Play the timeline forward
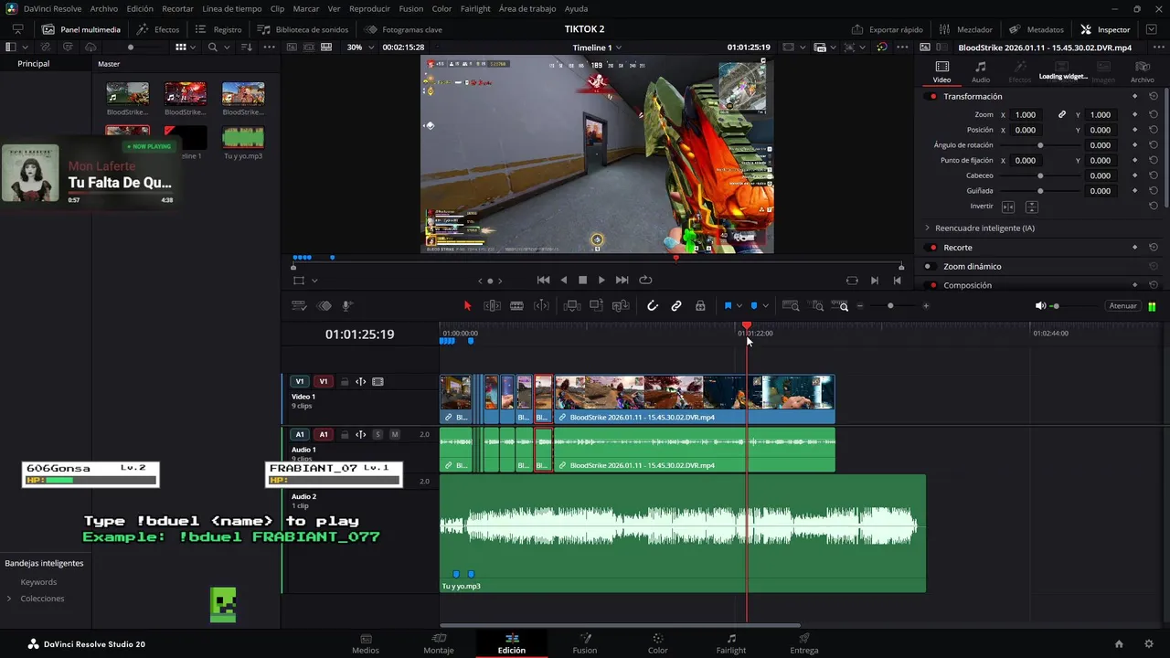1170x658 pixels. pos(601,281)
